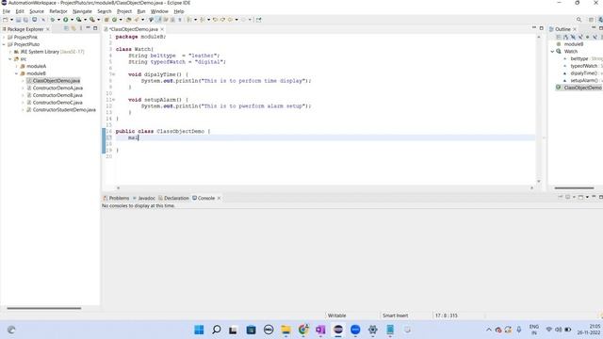Click the Forward navigation arrow in toolbar
Image resolution: width=603 pixels, height=339 pixels.
click(x=243, y=20)
